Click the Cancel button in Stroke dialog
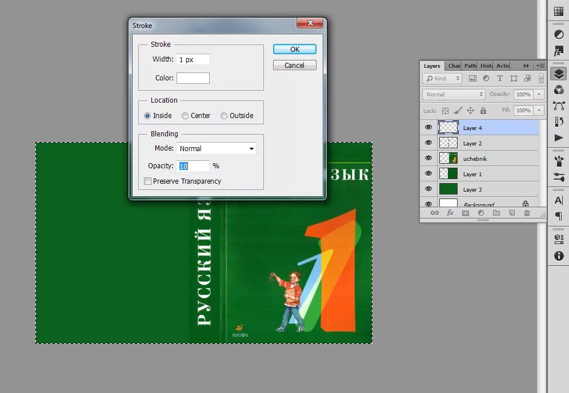The width and height of the screenshot is (569, 393). (295, 65)
